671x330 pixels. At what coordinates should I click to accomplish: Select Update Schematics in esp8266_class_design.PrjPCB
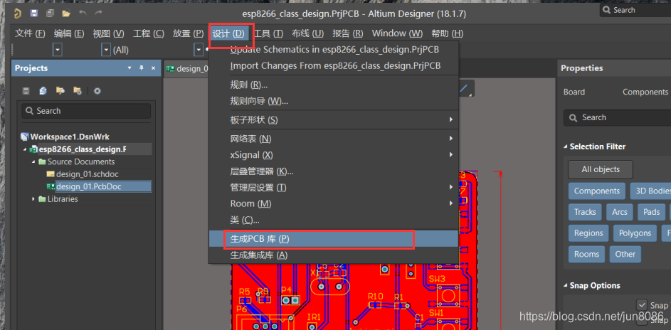[333, 50]
